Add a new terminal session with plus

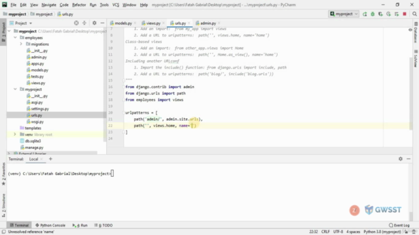pyautogui.click(x=50, y=159)
